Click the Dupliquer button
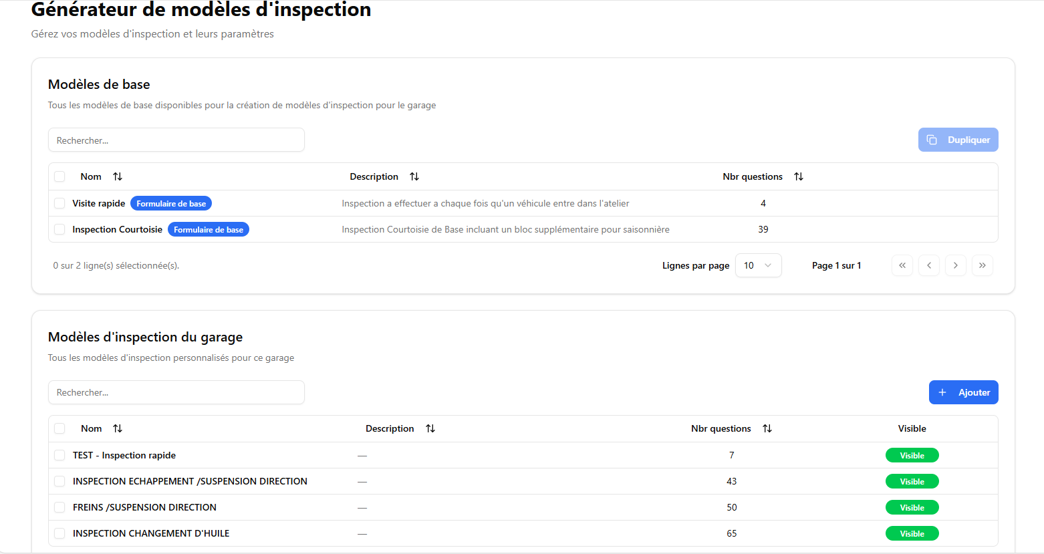The image size is (1044, 554). point(958,140)
